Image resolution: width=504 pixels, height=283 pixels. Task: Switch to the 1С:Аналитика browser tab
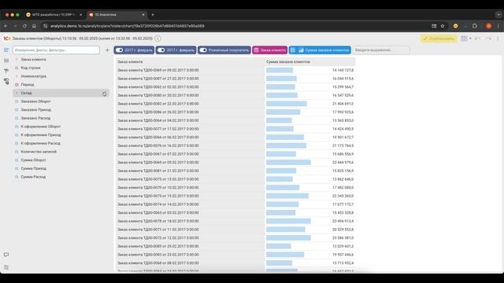click(x=117, y=15)
